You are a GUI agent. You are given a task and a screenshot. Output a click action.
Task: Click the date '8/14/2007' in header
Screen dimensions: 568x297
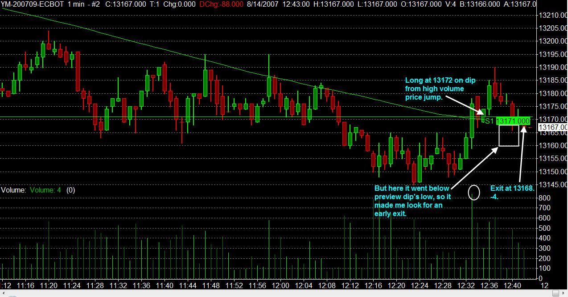(263, 4)
